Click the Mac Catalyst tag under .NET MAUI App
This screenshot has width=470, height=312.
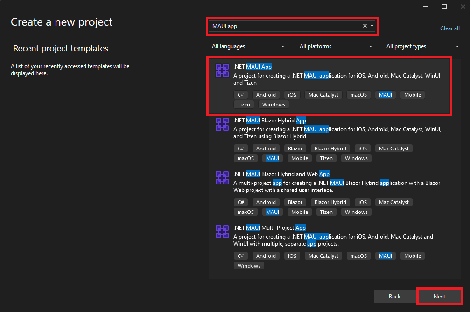coord(323,95)
